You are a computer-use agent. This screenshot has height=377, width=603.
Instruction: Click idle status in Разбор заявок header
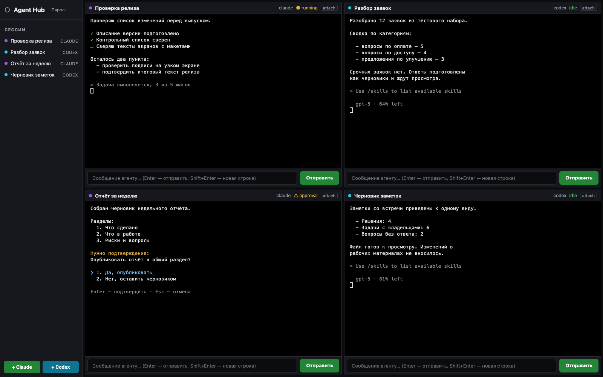pyautogui.click(x=573, y=8)
